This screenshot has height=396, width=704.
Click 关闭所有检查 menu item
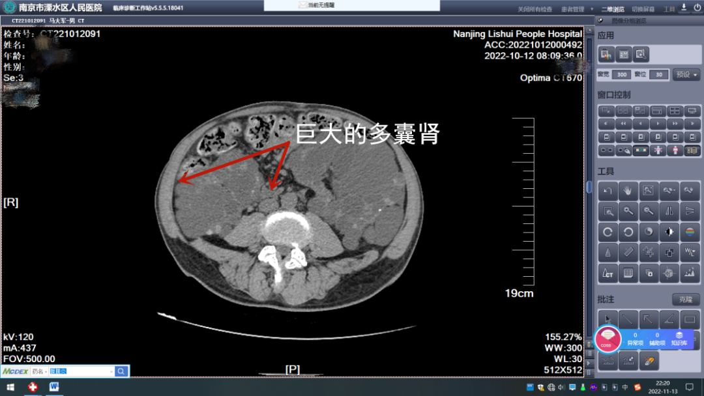click(535, 9)
